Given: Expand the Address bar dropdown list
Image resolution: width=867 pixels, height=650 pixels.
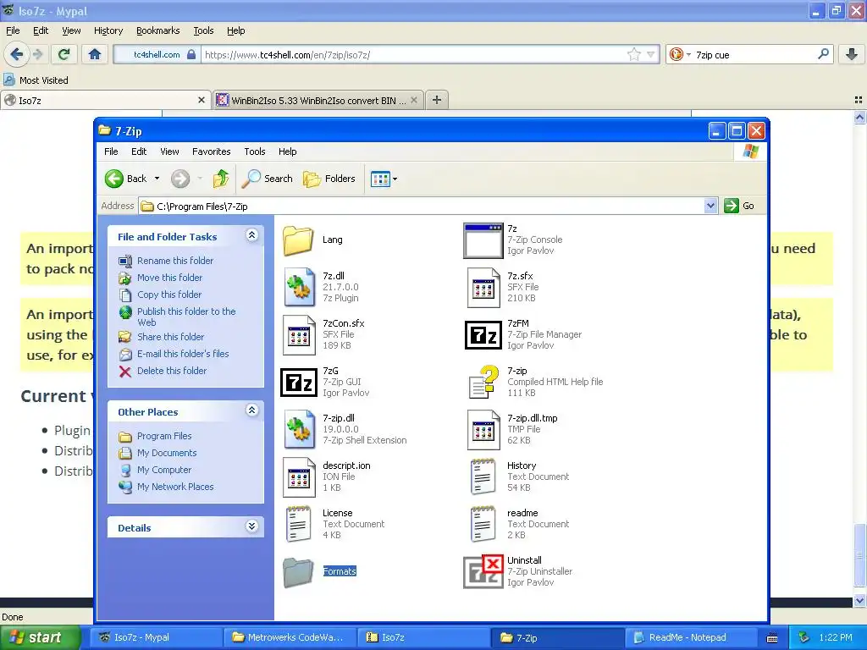Looking at the screenshot, I should pyautogui.click(x=710, y=207).
